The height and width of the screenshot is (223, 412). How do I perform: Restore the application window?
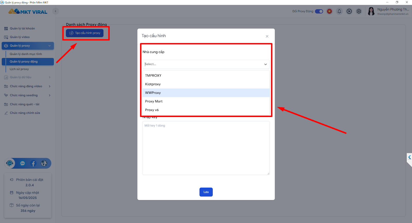click(397, 2)
